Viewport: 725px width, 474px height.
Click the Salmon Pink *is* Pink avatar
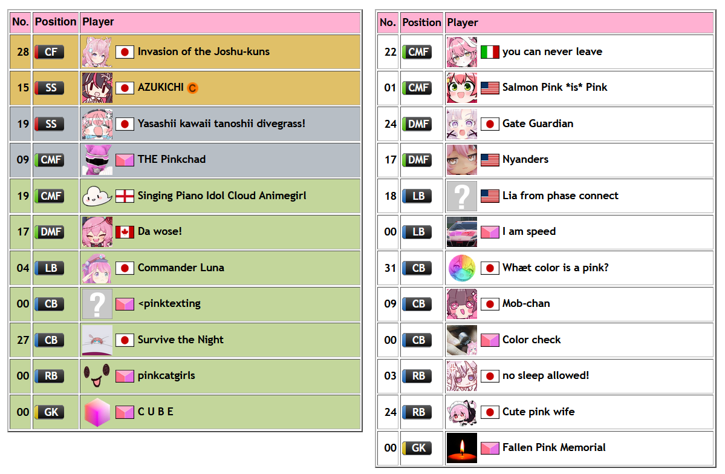[462, 88]
